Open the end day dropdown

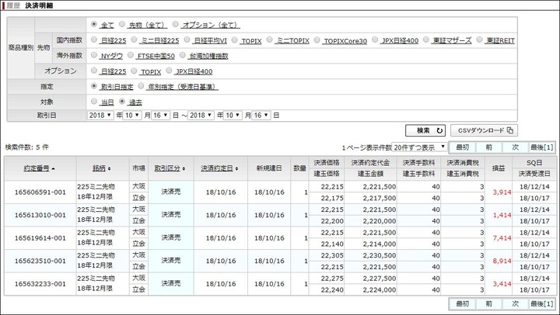[x=261, y=116]
